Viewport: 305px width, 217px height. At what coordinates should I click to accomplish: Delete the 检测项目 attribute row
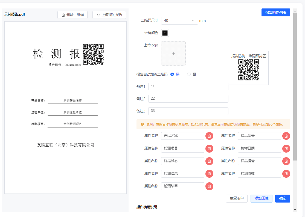[209, 148]
